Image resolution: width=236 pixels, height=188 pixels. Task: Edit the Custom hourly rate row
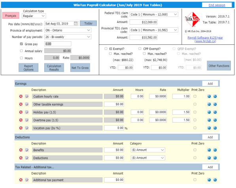[27, 96]
